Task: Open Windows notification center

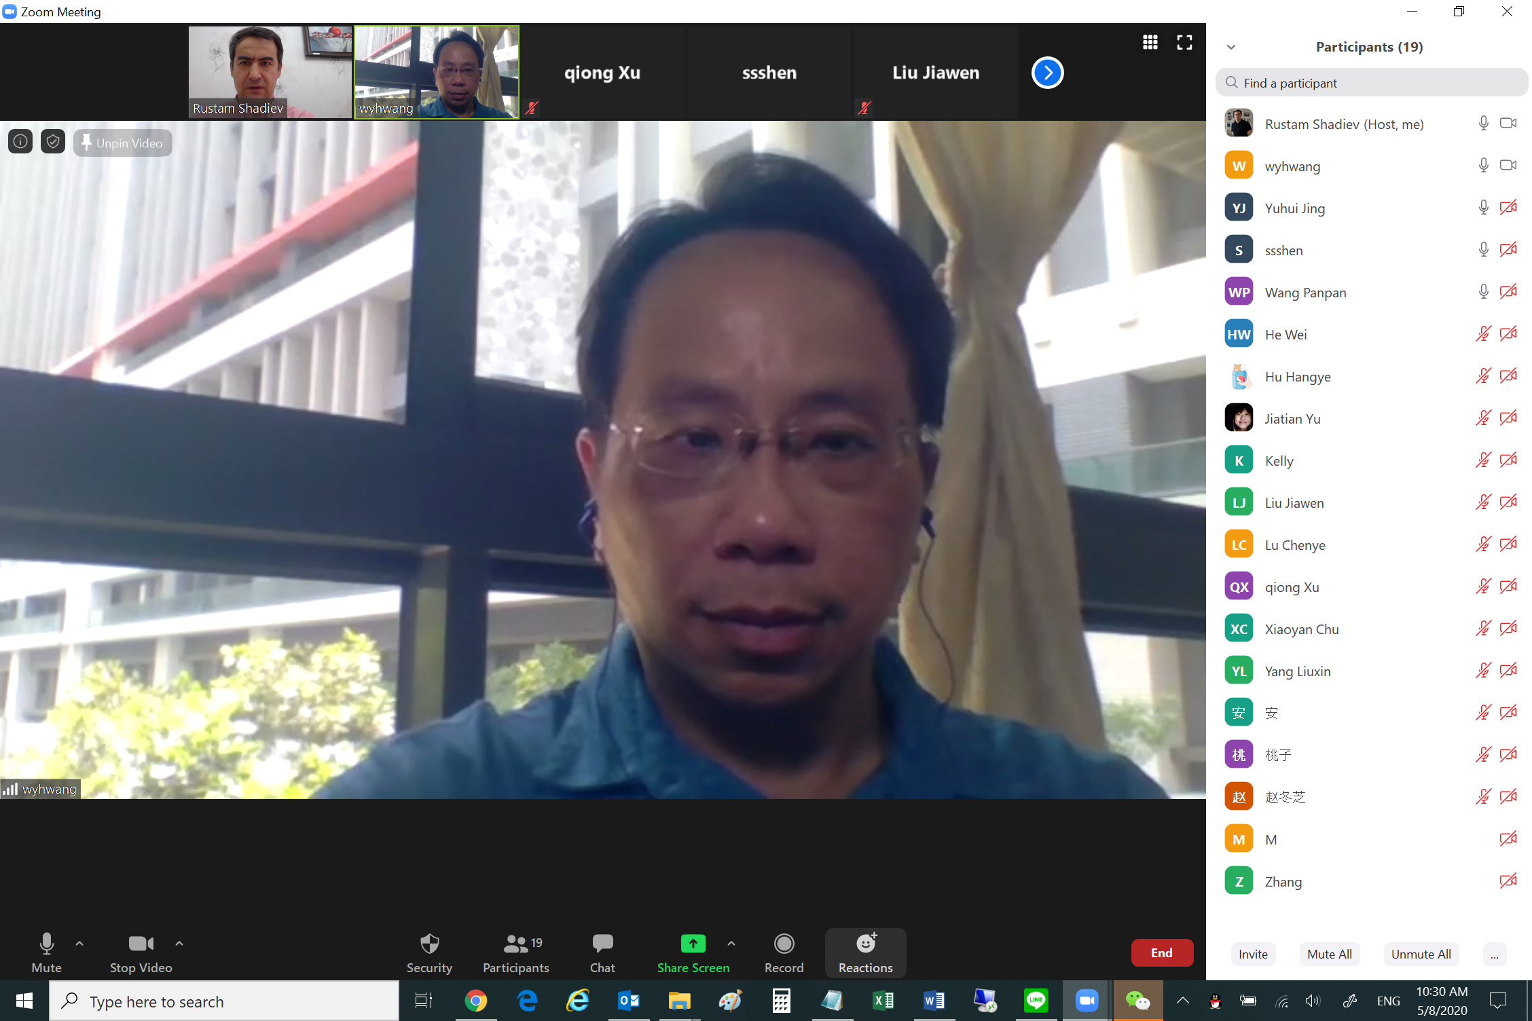Action: tap(1497, 1001)
